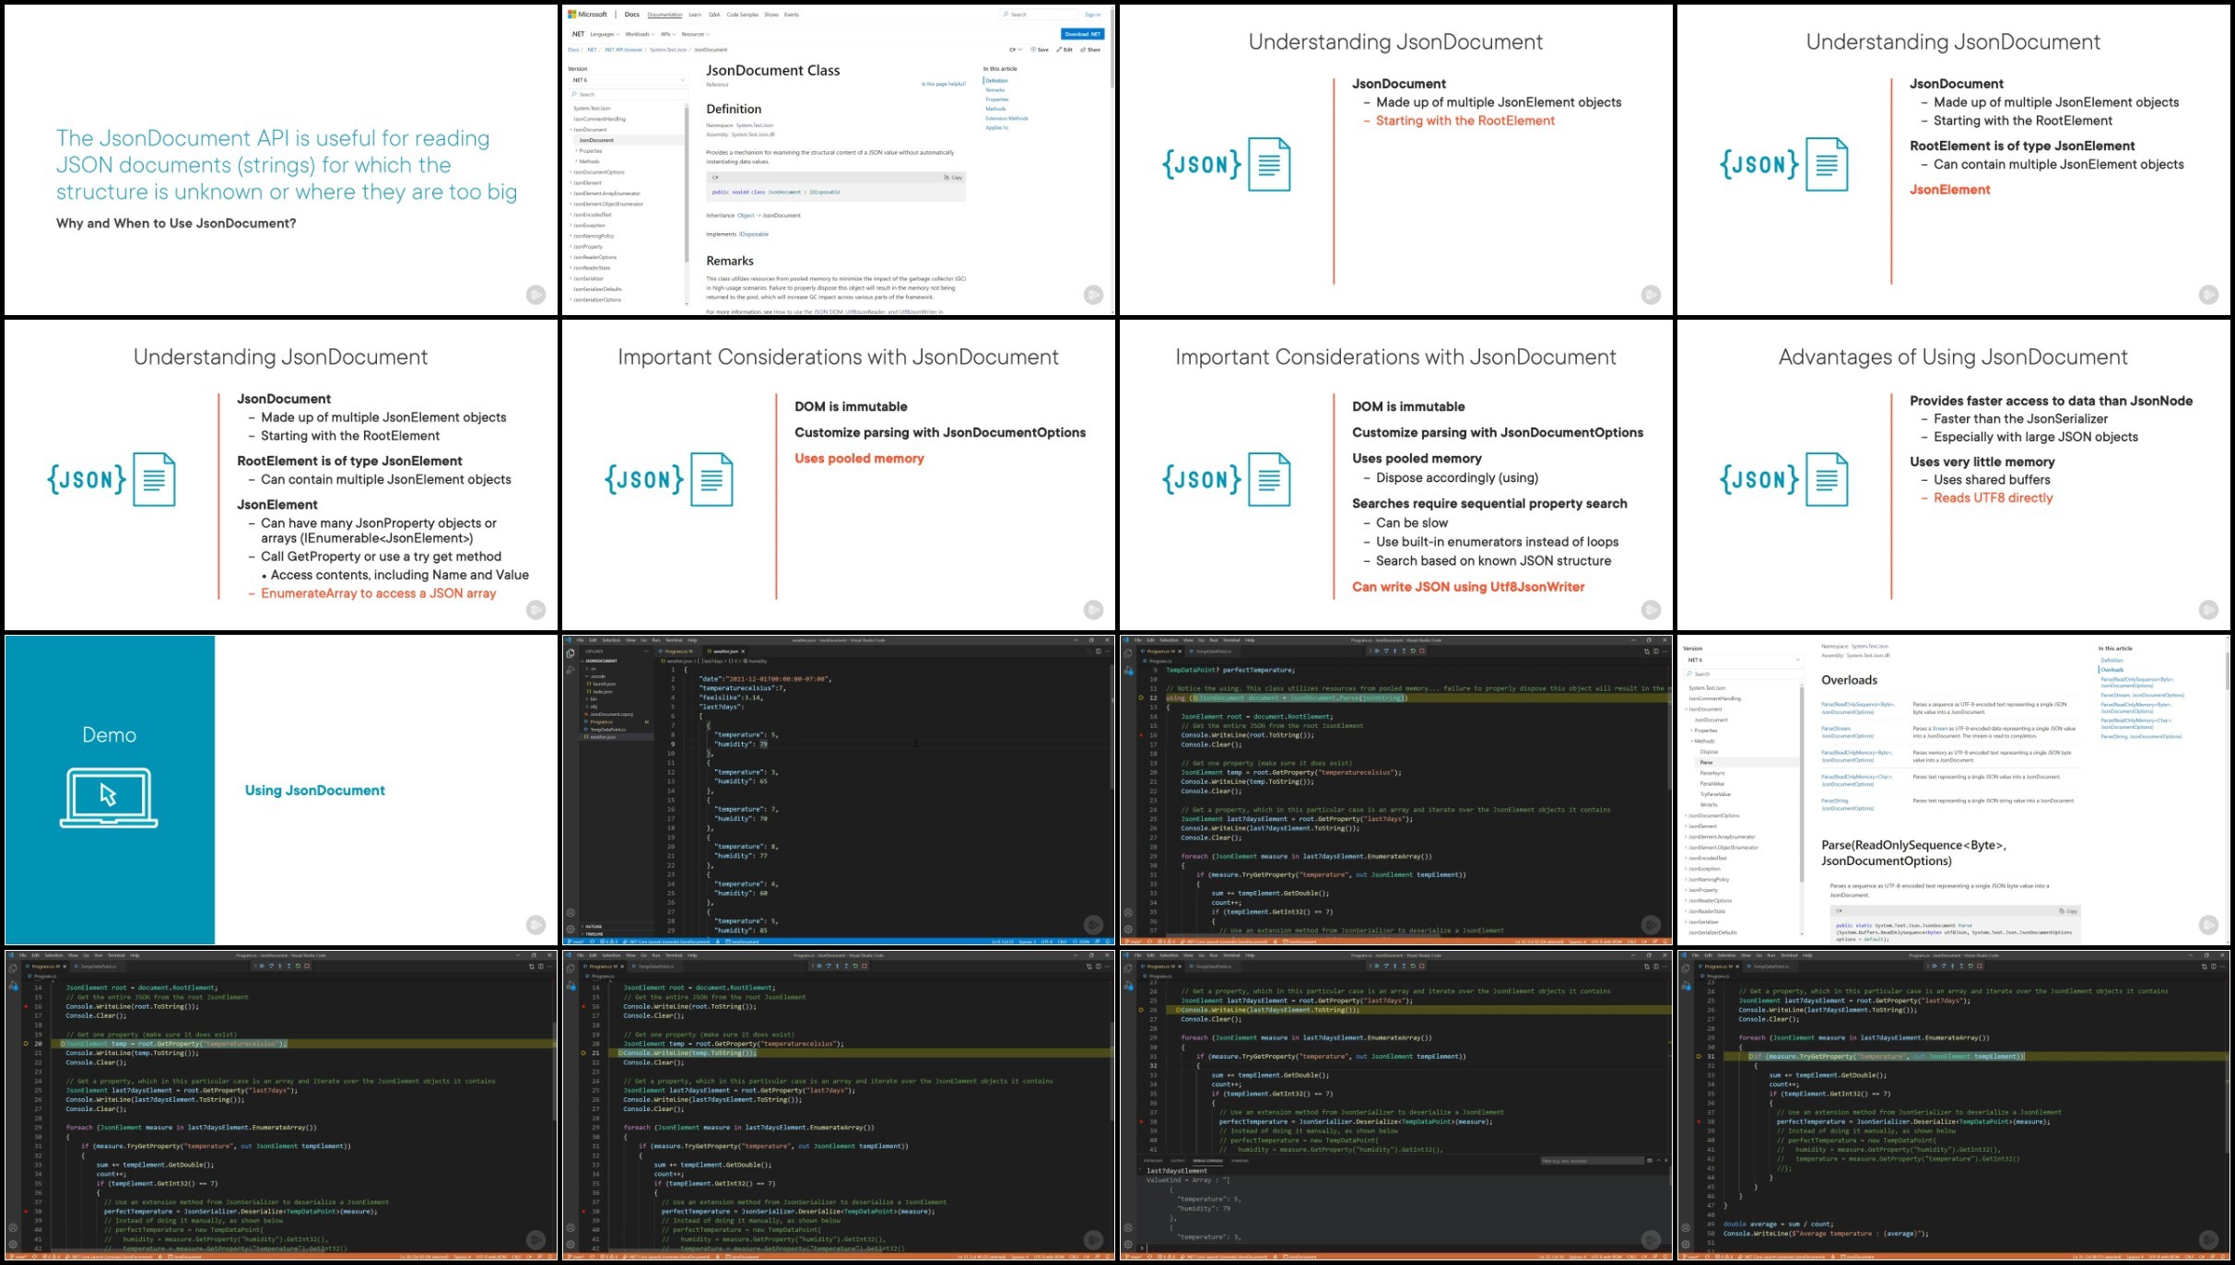Select ParseAsync in the Parse Overloads page tree
The image size is (2235, 1265).
[1712, 773]
